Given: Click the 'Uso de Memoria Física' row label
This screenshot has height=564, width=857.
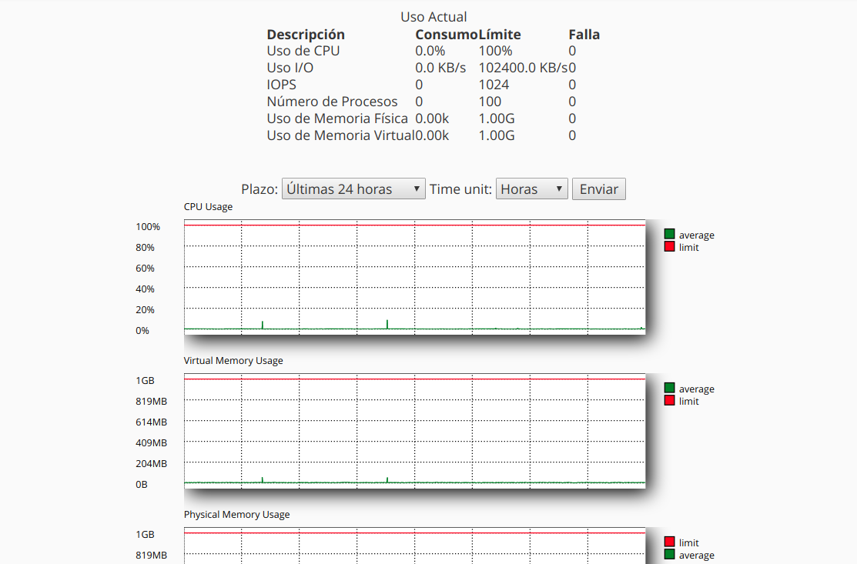Looking at the screenshot, I should [x=337, y=119].
